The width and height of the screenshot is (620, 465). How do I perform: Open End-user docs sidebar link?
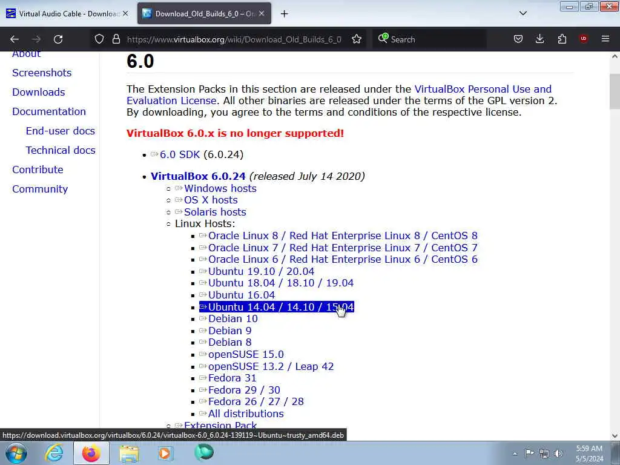pyautogui.click(x=61, y=131)
